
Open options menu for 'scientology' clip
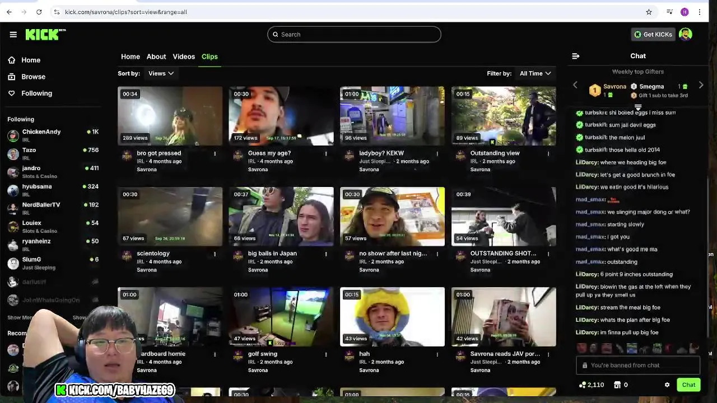(215, 254)
